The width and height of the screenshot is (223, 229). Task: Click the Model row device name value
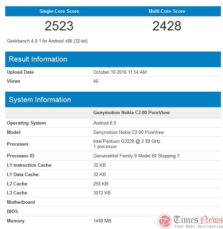pyautogui.click(x=129, y=132)
